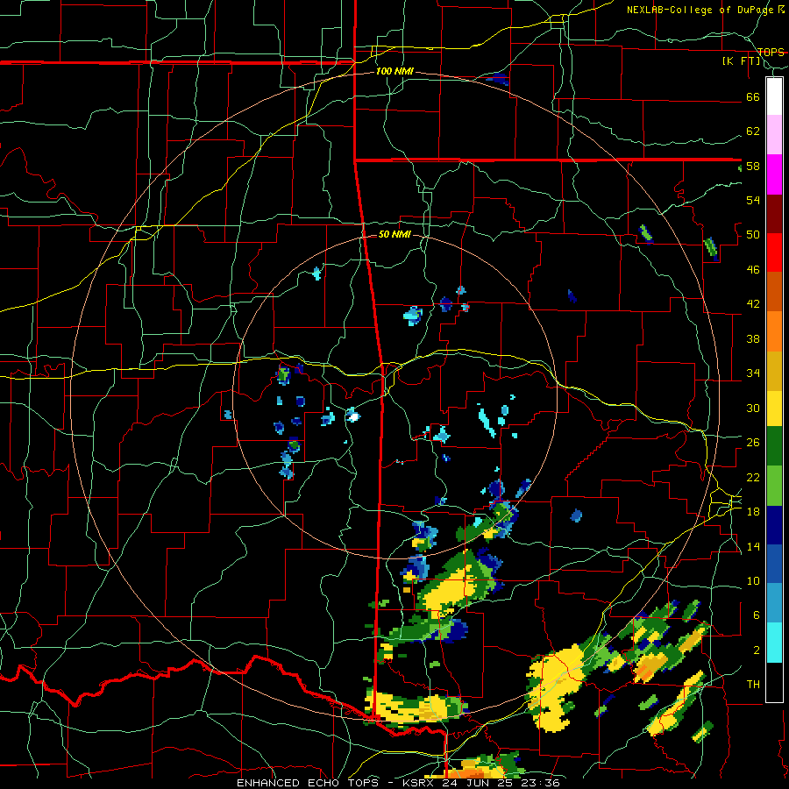Click the magenta legend swatch below 58
The image size is (789, 789).
click(774, 174)
